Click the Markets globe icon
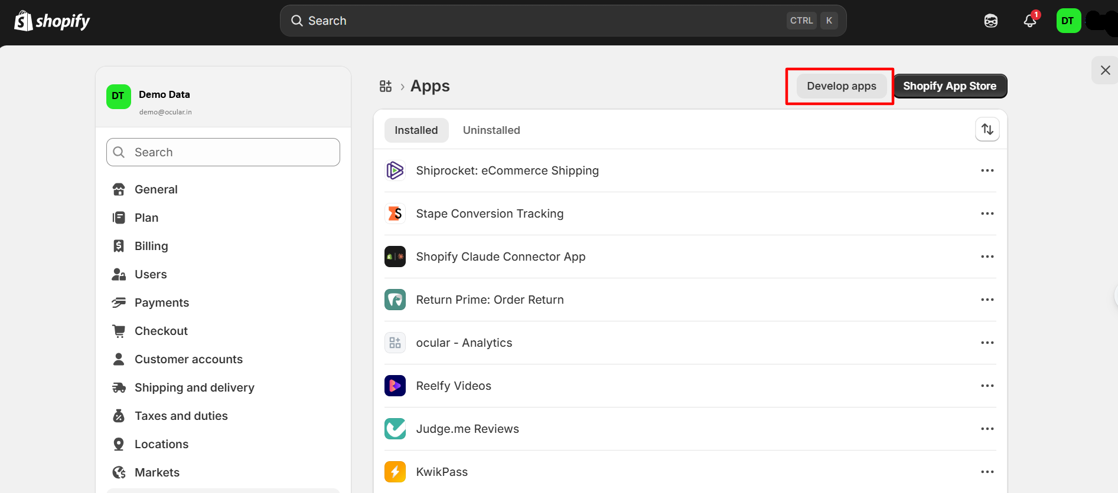This screenshot has width=1118, height=493. [x=119, y=472]
